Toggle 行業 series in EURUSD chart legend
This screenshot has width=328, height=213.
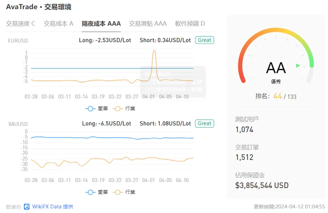click(124, 109)
